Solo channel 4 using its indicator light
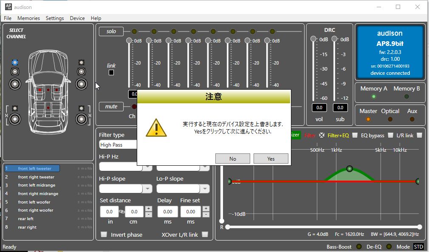The image size is (429, 252). point(193,31)
